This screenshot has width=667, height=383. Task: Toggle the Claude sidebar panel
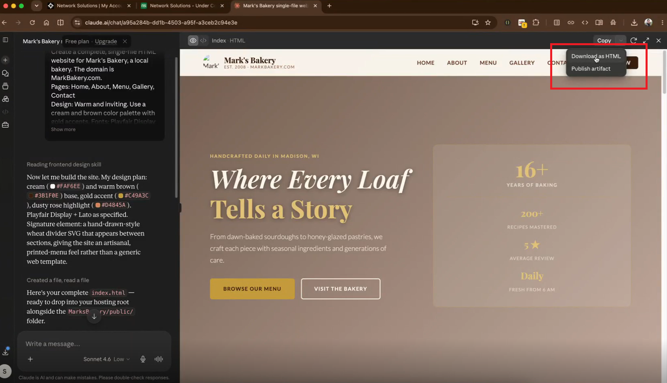click(5, 40)
